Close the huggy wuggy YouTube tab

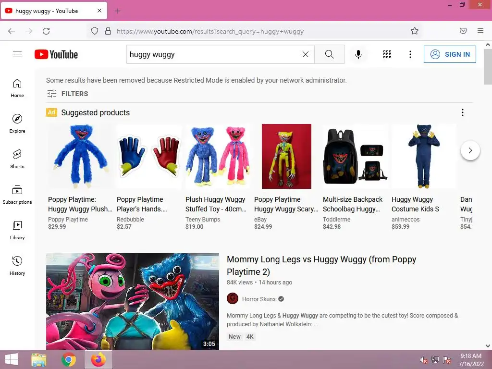(99, 11)
